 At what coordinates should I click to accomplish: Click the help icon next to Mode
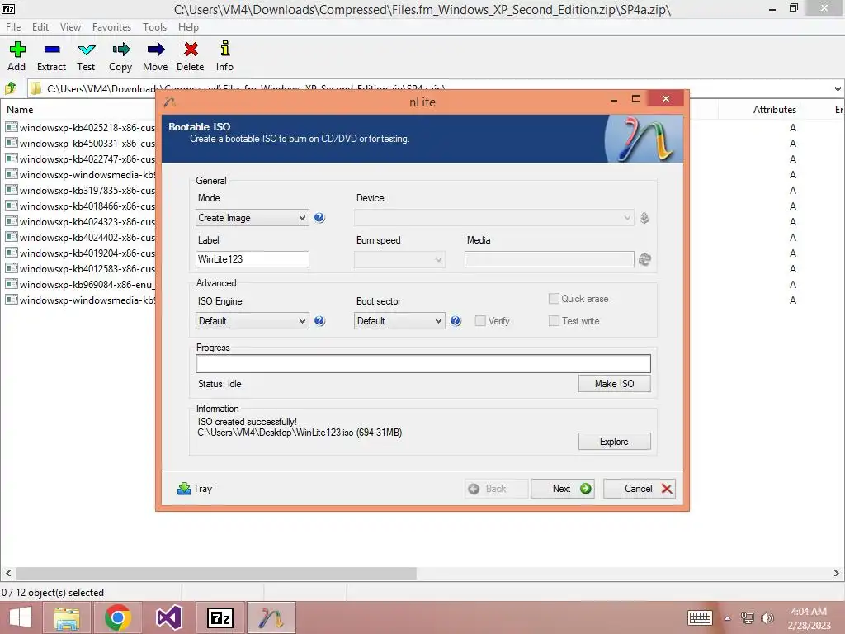point(319,218)
